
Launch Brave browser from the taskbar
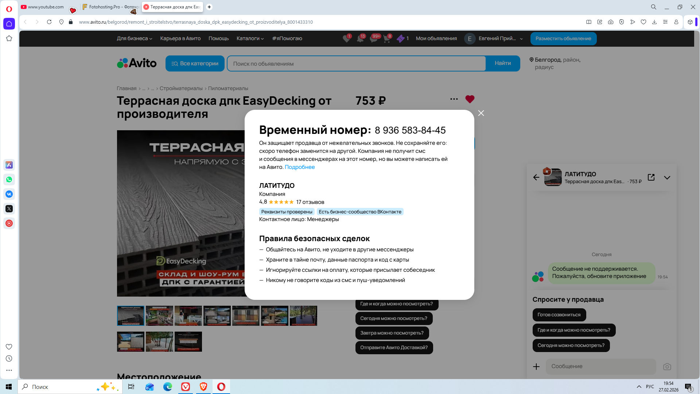[203, 387]
